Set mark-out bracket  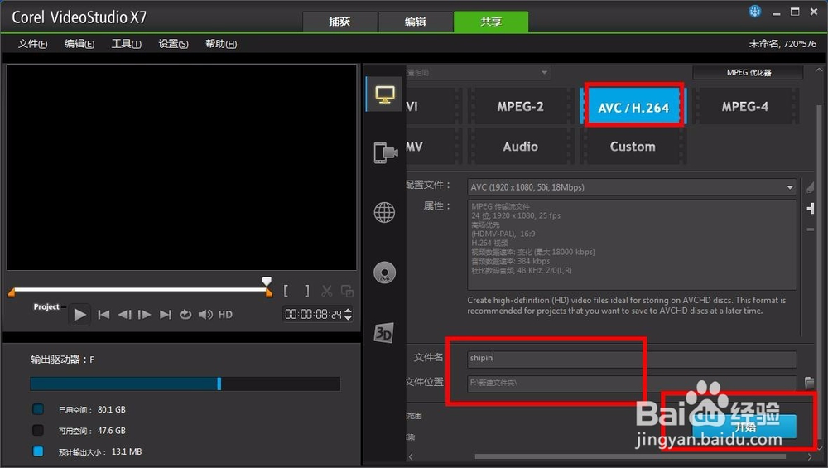point(307,291)
